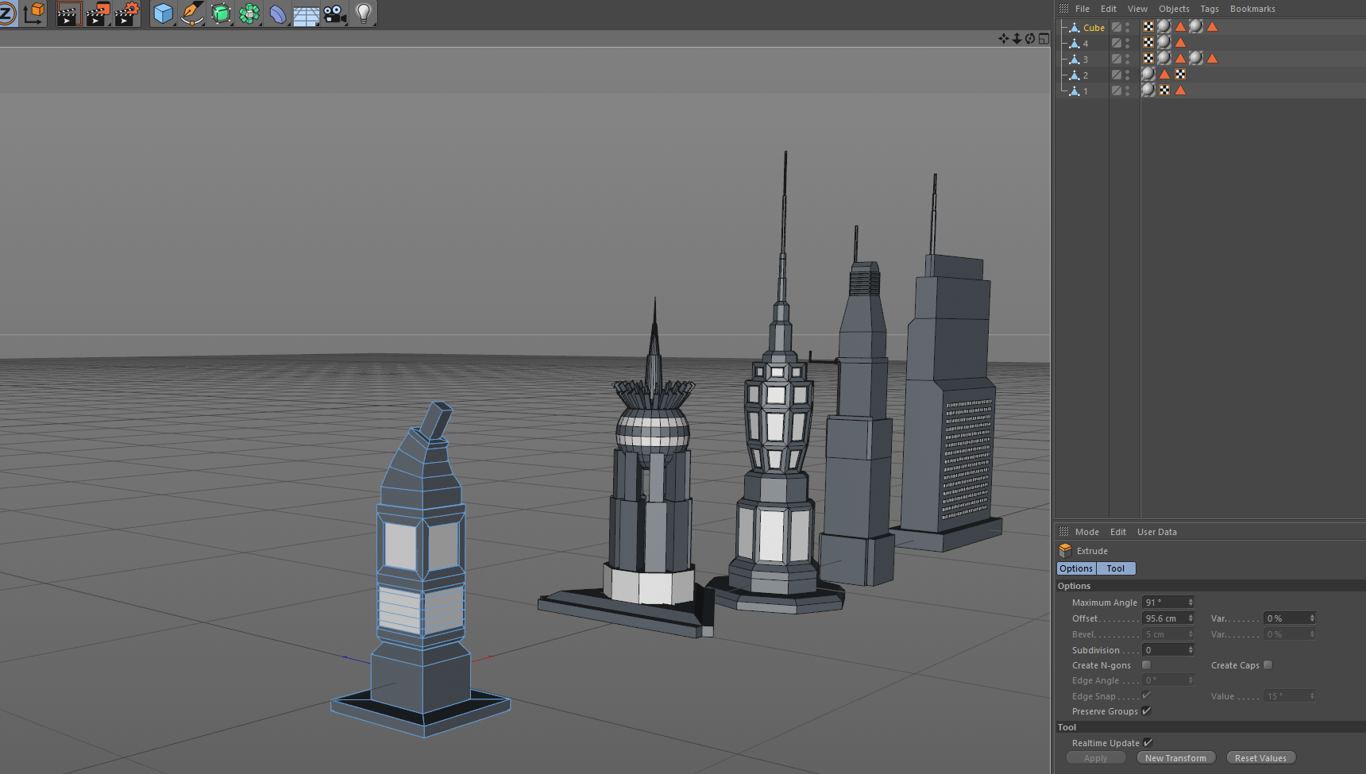Viewport: 1366px width, 774px height.
Task: Click Offset Var. percentage stepper arrows
Action: click(x=1311, y=618)
